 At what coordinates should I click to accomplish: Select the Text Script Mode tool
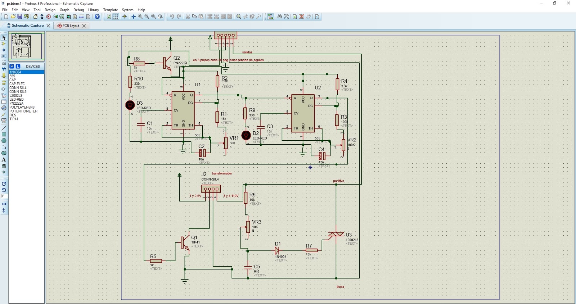(4, 62)
